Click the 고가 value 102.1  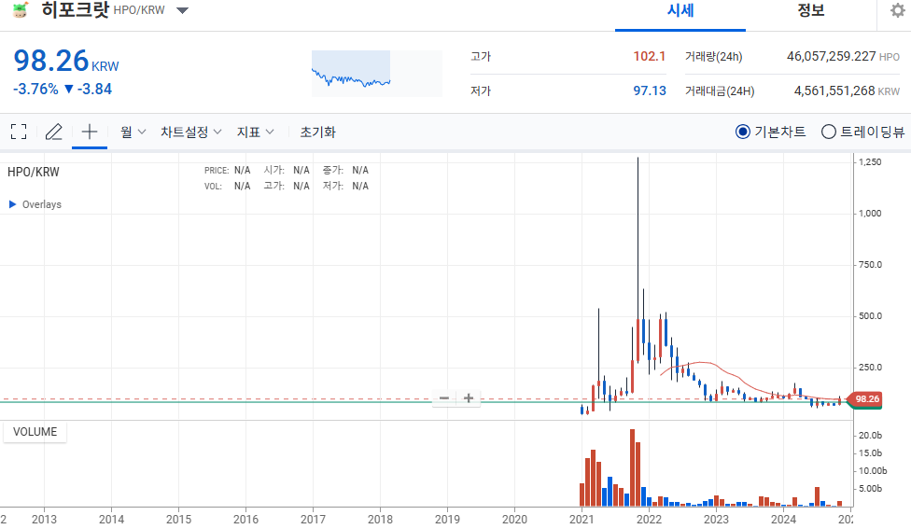[649, 56]
